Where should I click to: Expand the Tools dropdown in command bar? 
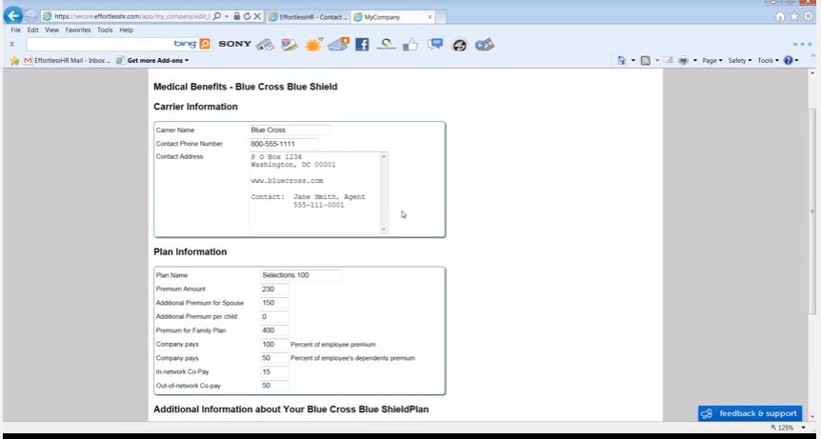768,60
